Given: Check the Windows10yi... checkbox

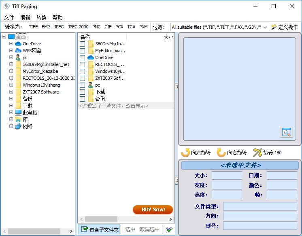Looking at the screenshot, I should point(83,71).
